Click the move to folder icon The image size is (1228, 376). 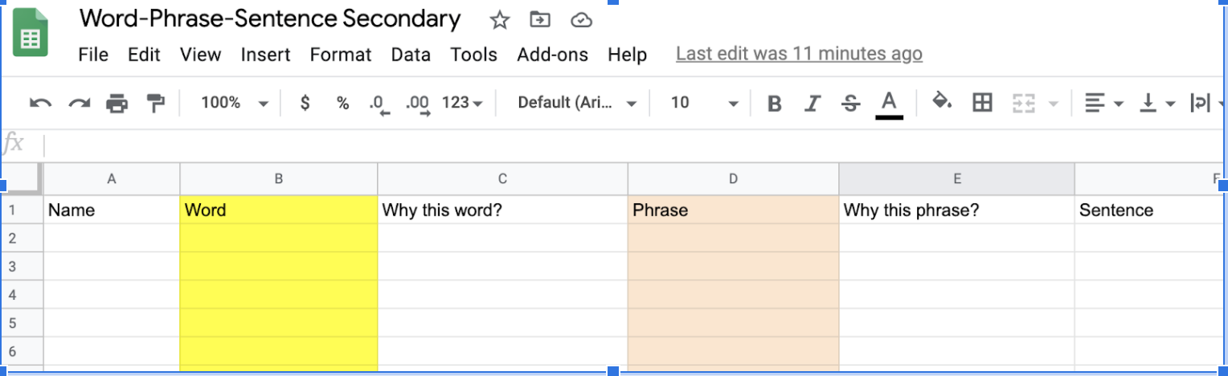coord(540,21)
